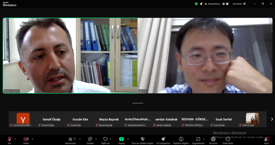Select Gozde Eke participant tile
Screen dimensions: 275x145
pyautogui.click(x=80, y=120)
